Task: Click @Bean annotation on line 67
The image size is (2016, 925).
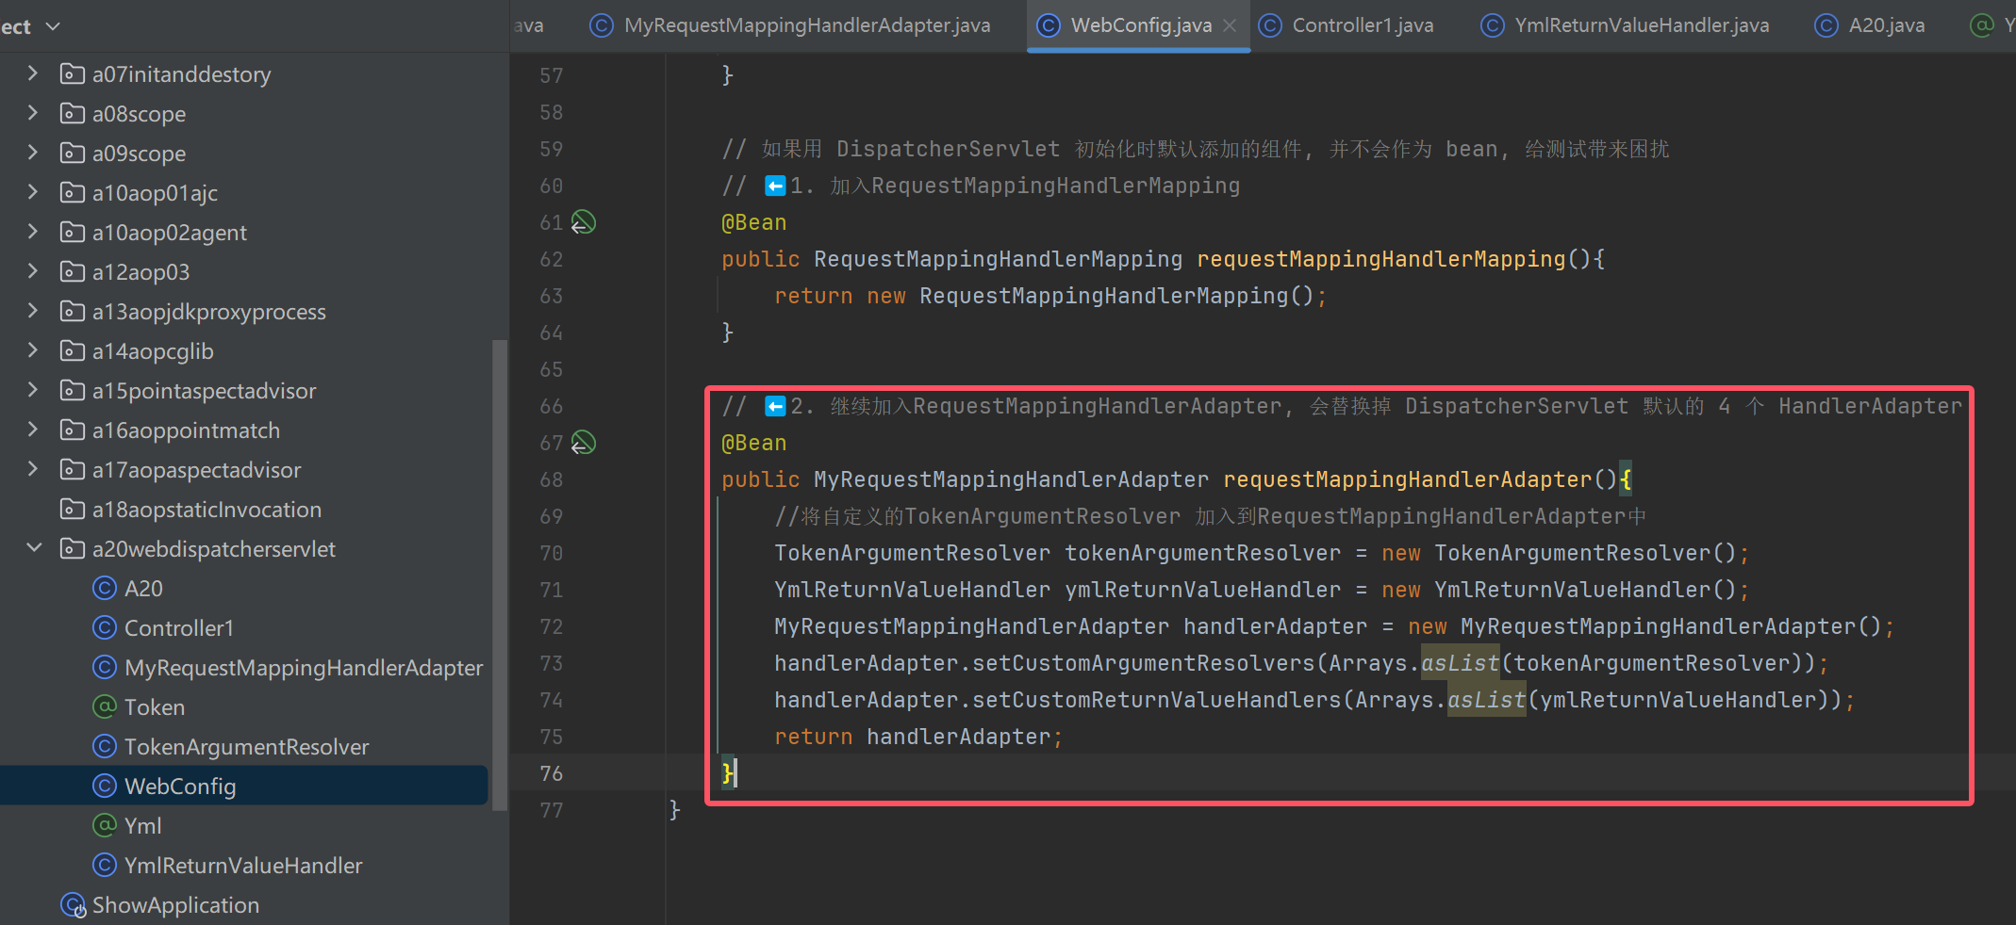Action: click(753, 443)
